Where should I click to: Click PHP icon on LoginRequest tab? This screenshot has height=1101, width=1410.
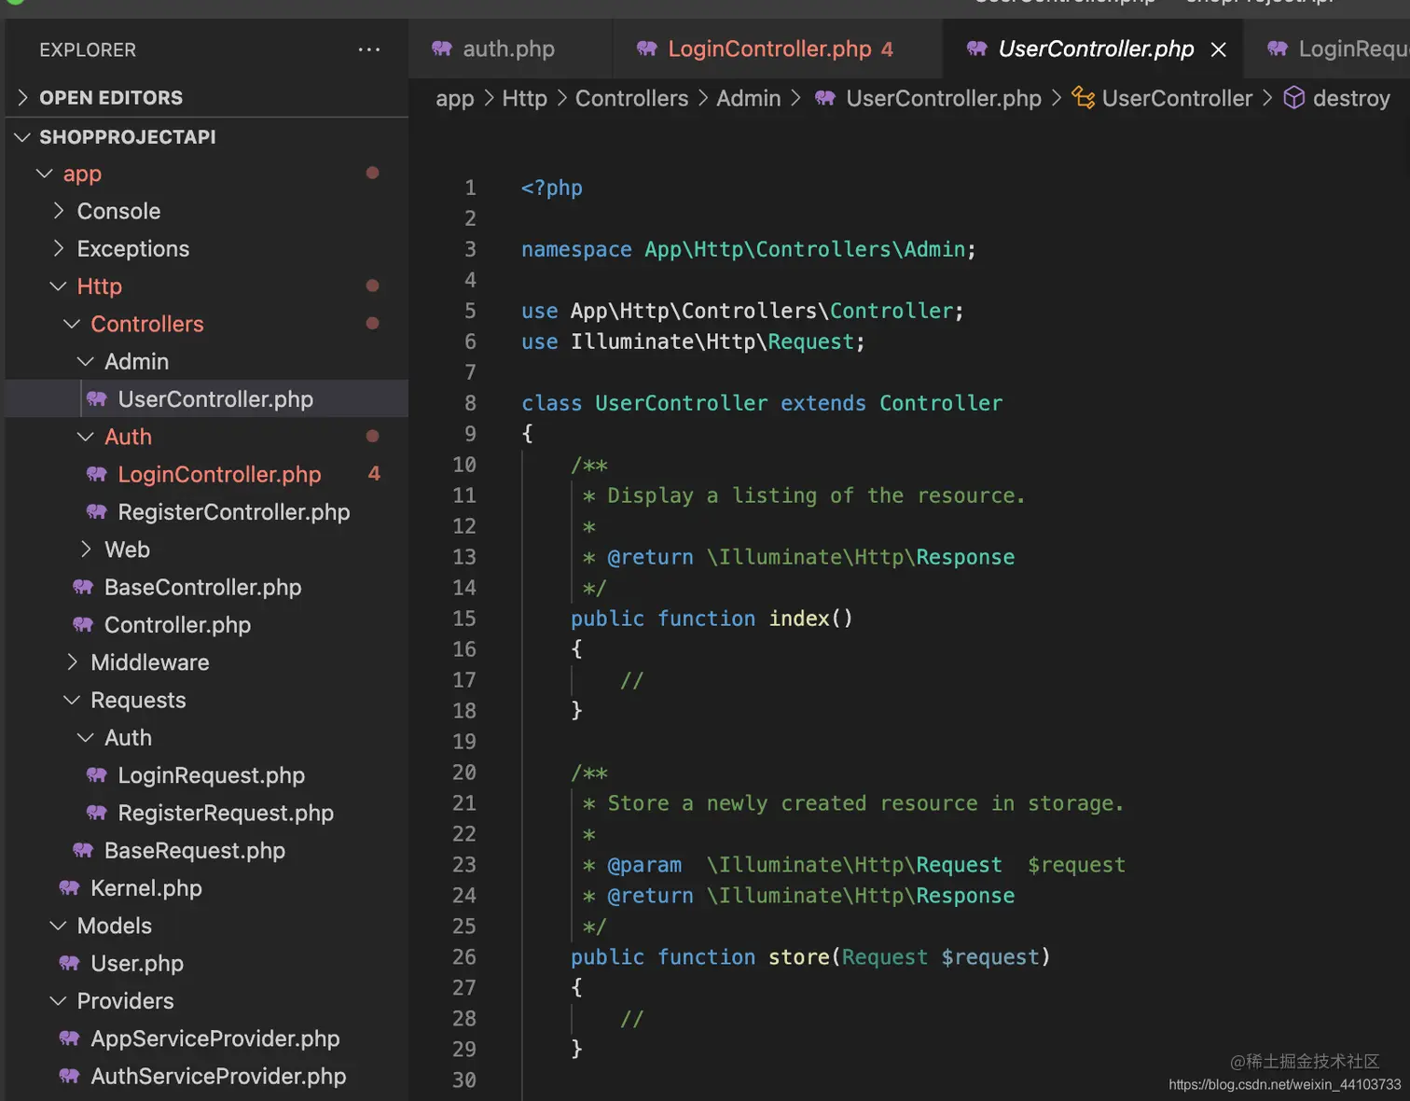pyautogui.click(x=1278, y=49)
